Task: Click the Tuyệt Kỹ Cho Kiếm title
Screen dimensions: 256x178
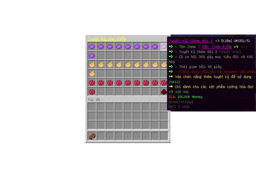Action: tap(107, 39)
